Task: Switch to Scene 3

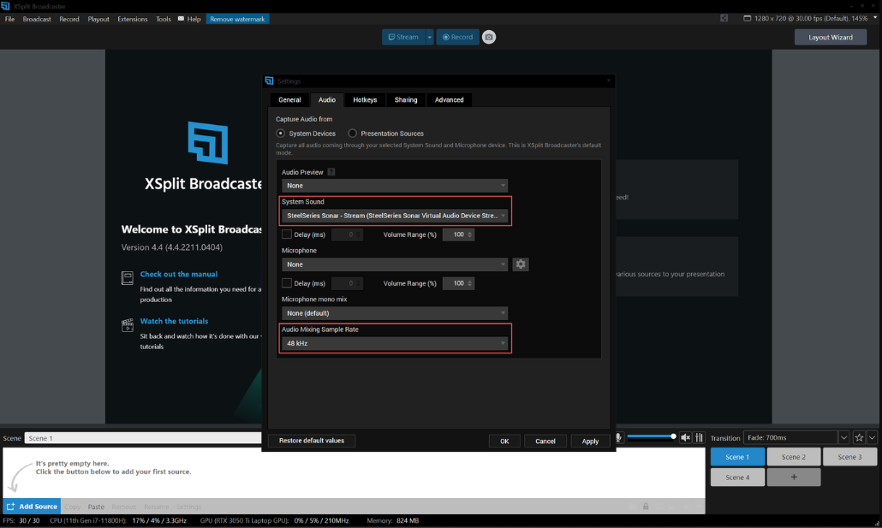Action: [x=850, y=457]
